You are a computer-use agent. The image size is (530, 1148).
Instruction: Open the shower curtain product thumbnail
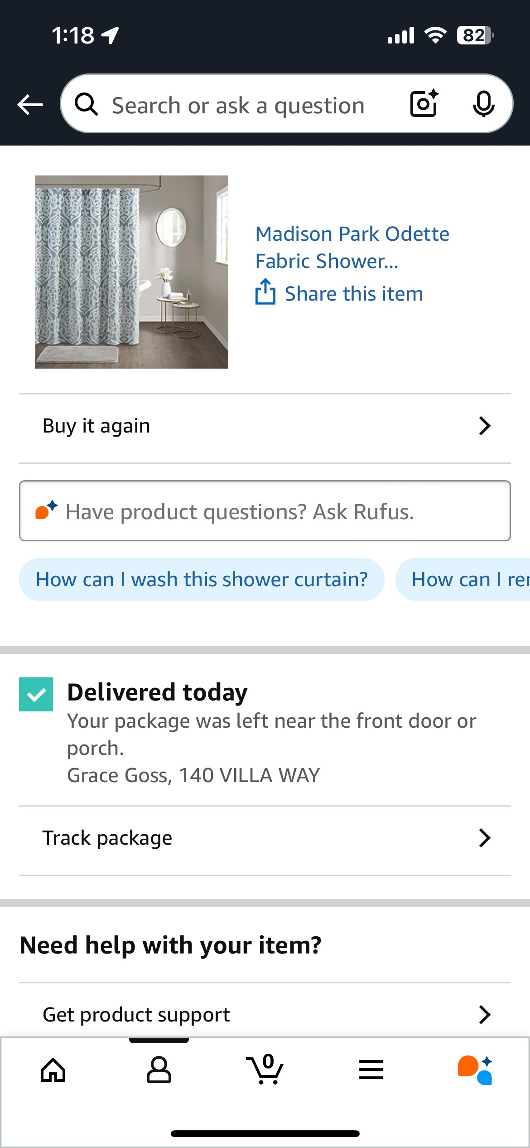(132, 272)
